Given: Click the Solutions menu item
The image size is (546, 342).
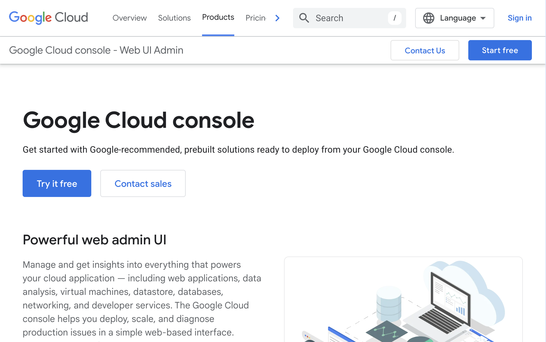Looking at the screenshot, I should (174, 18).
